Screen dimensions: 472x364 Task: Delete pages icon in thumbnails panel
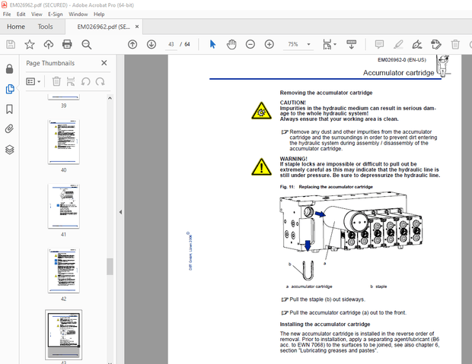pos(56,81)
